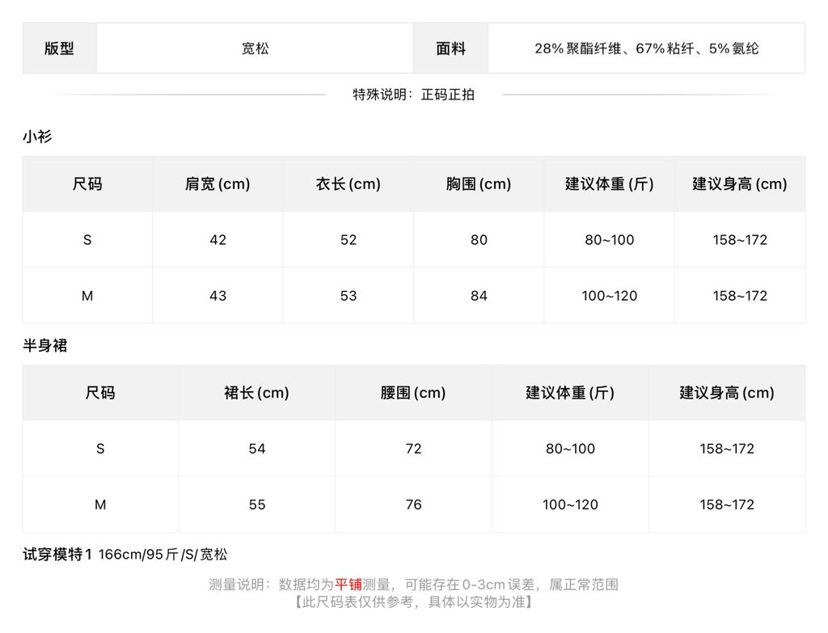Viewport: 828px width, 633px height.
Task: Select "建议身高(cm)" header in the 小衫 table
Action: tap(740, 184)
